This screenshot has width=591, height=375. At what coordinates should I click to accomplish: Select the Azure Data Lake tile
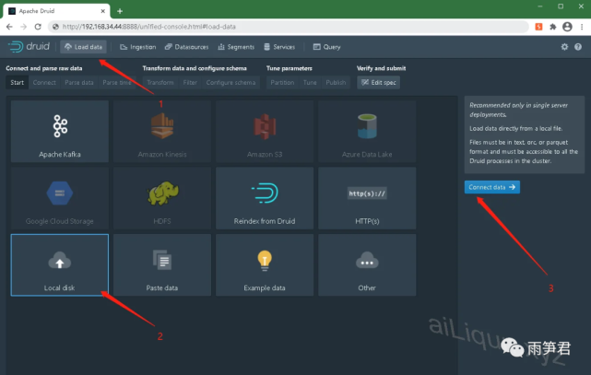367,132
